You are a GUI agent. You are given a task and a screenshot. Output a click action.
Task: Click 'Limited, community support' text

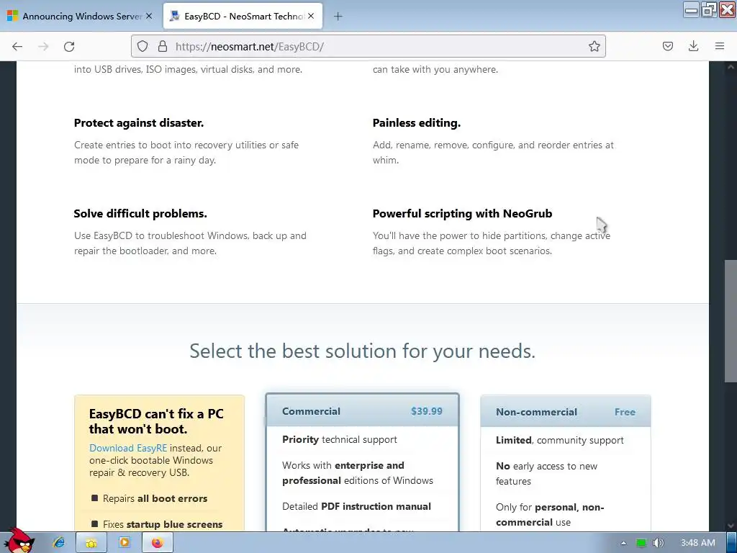tap(560, 440)
